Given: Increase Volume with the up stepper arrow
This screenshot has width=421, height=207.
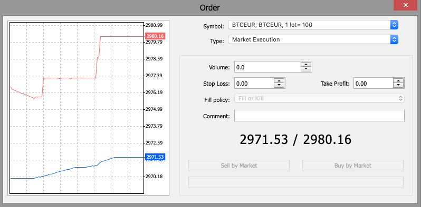Looking at the screenshot, I should pos(306,65).
